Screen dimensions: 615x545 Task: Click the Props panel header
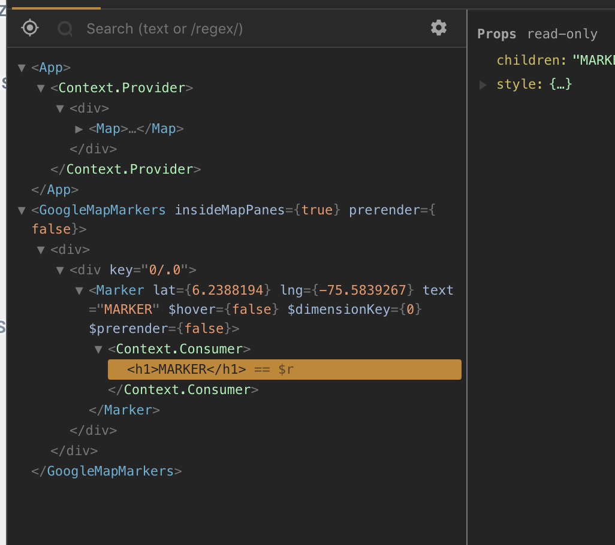pos(496,34)
